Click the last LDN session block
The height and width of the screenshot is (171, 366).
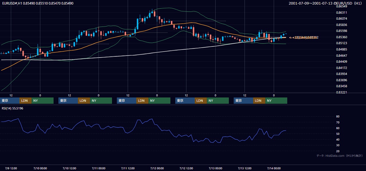(259, 101)
